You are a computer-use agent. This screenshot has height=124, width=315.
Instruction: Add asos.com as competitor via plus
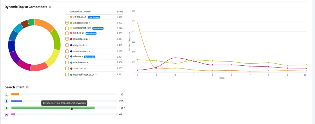85,69
